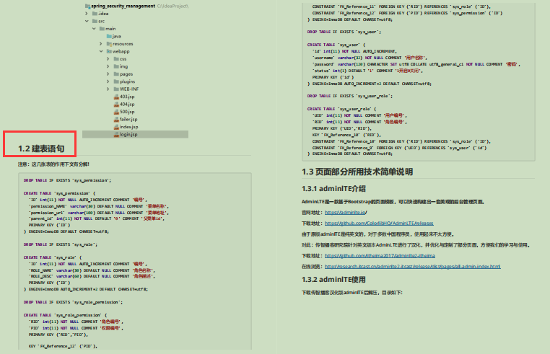Viewport: 550px width, 354px height.
Task: Click the line CREATE TABLE `sys_user` (
Action: [336, 45]
